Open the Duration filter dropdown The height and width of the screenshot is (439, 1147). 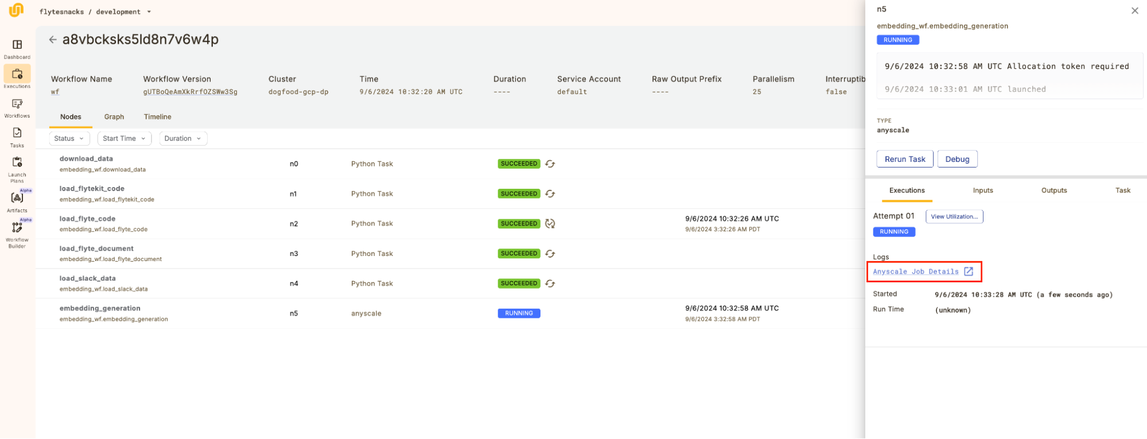183,138
